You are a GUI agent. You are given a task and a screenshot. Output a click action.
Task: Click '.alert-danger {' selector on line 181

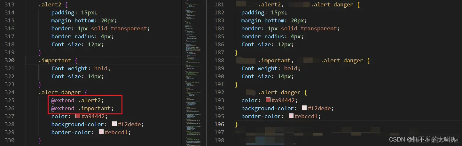tap(335, 4)
